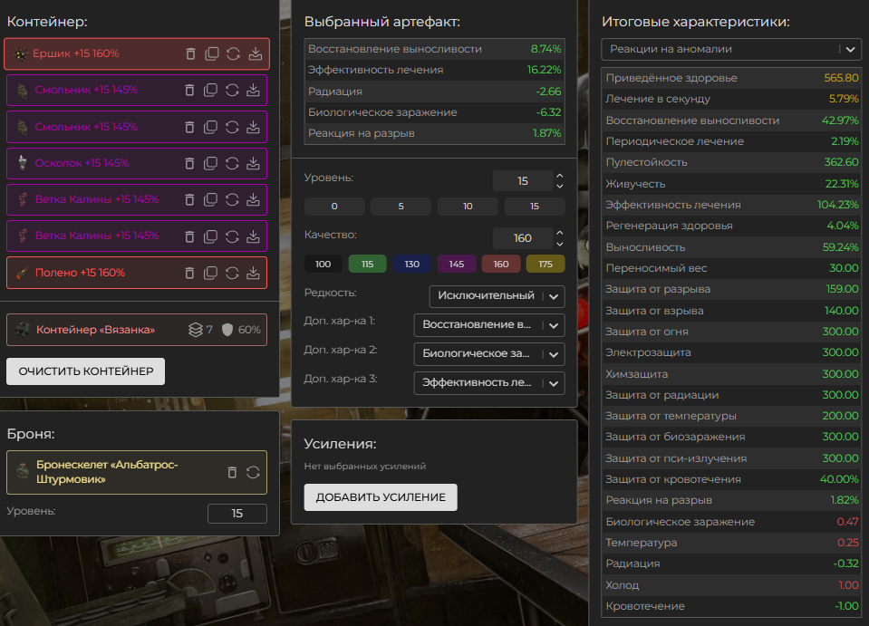Expand the Реакции на аномалии dropdown
Image resolution: width=869 pixels, height=626 pixels.
point(731,49)
